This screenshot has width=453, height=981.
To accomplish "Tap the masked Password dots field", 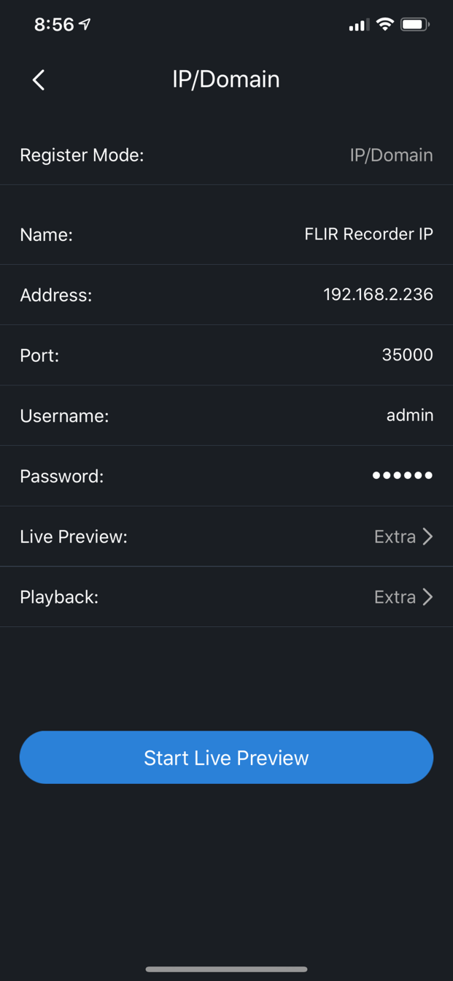I will (402, 475).
